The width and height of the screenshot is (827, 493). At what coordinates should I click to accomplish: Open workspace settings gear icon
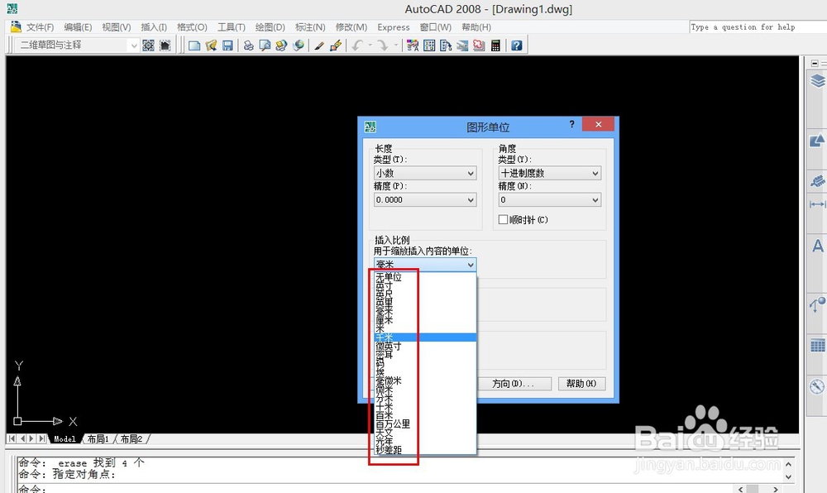148,45
